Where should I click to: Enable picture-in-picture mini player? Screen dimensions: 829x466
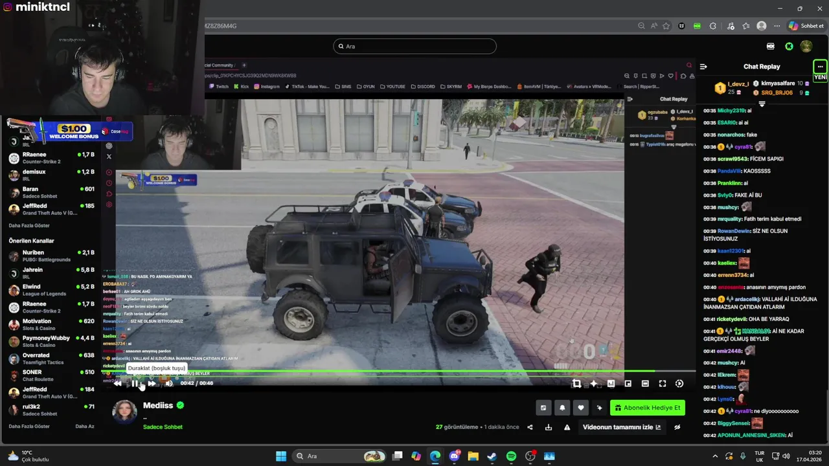click(628, 384)
